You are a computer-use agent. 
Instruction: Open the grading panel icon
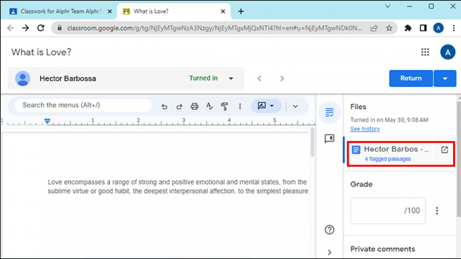(x=329, y=112)
